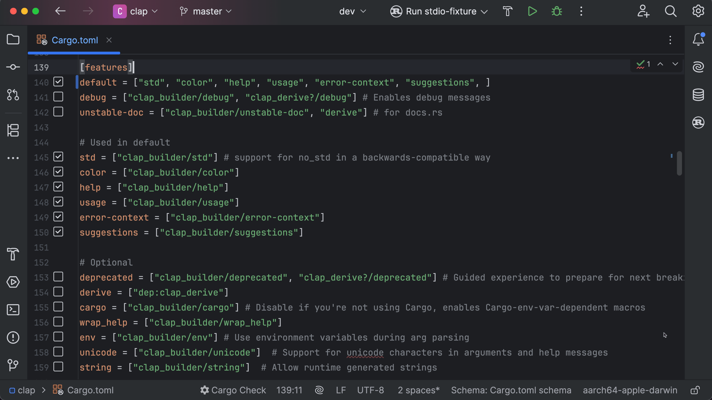
Task: Open the Project folder tool window
Action: [13, 39]
